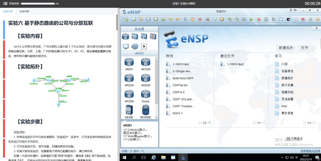This screenshot has width=321, height=161.
Task: Switch to the 在线问答 tab
Action: tap(24, 11)
